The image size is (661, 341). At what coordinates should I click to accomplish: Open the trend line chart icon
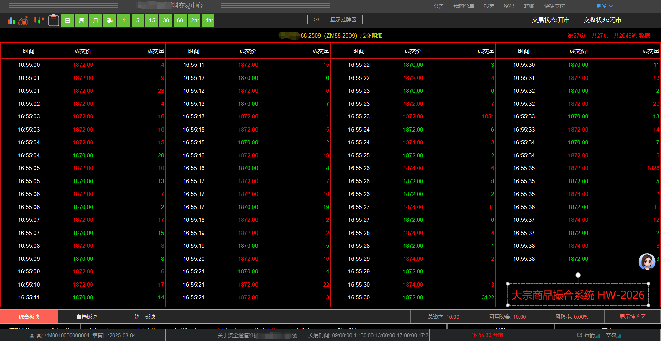tap(23, 21)
